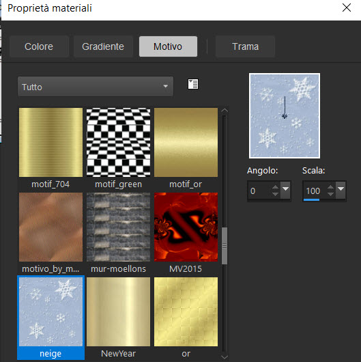Select the motif_704 gold pattern thumbnail

50,142
